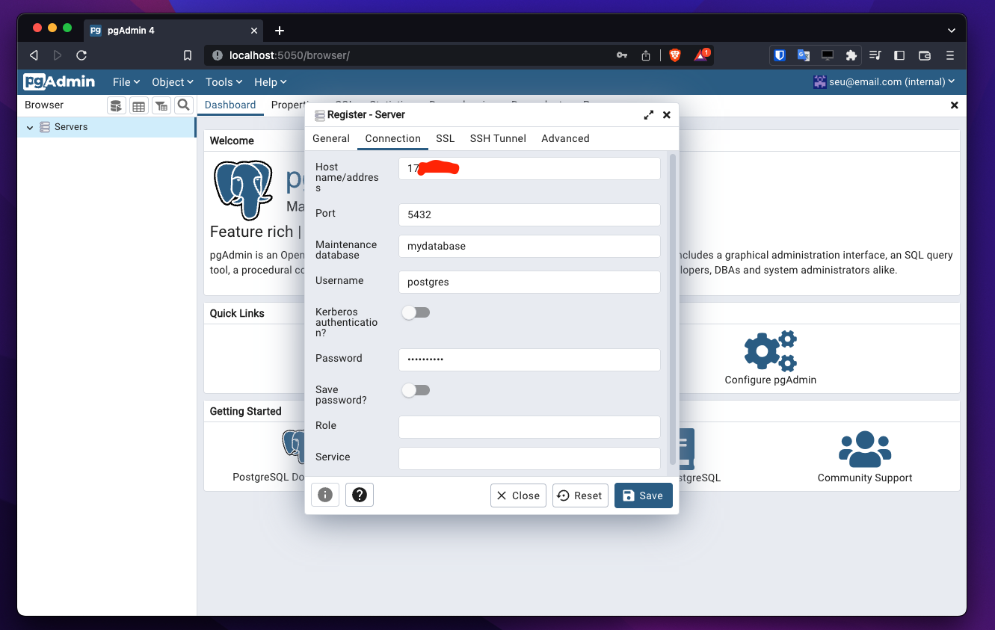Maximize the Register - Server dialog
Viewport: 995px width, 630px height.
(x=648, y=115)
